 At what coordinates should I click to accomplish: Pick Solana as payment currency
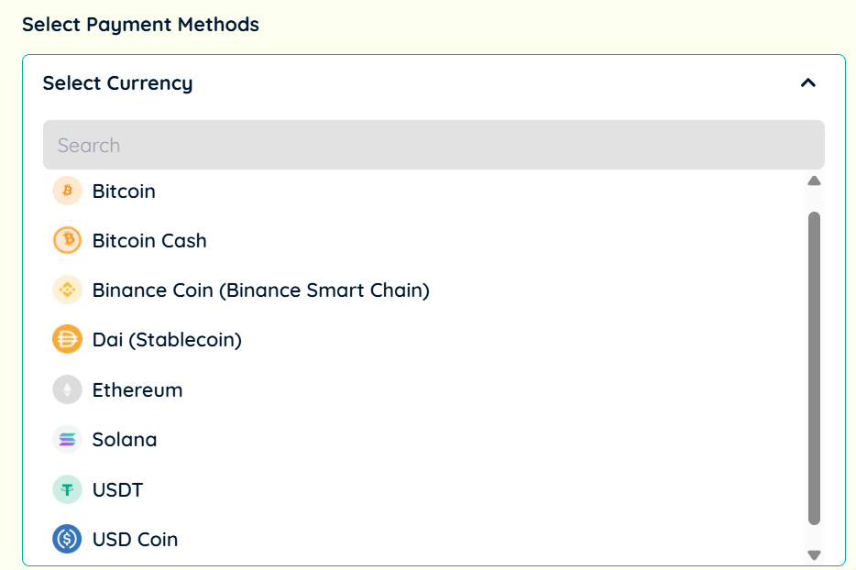(x=125, y=440)
